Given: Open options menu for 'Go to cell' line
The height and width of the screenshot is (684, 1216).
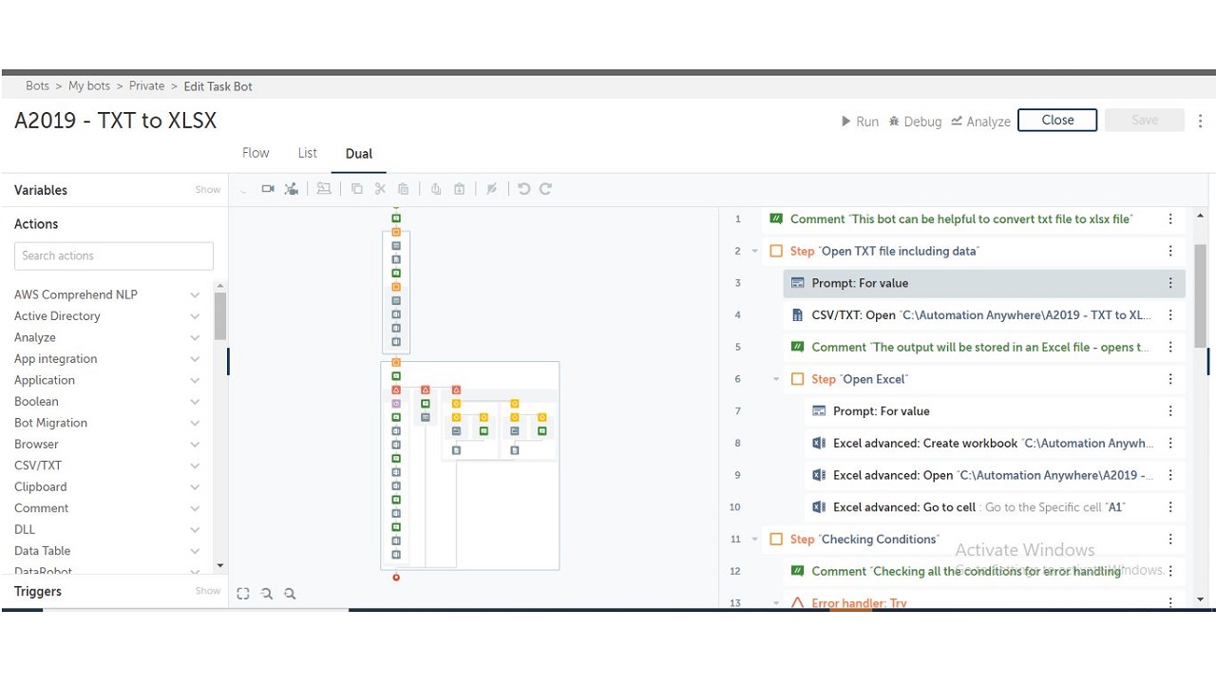Looking at the screenshot, I should 1170,507.
